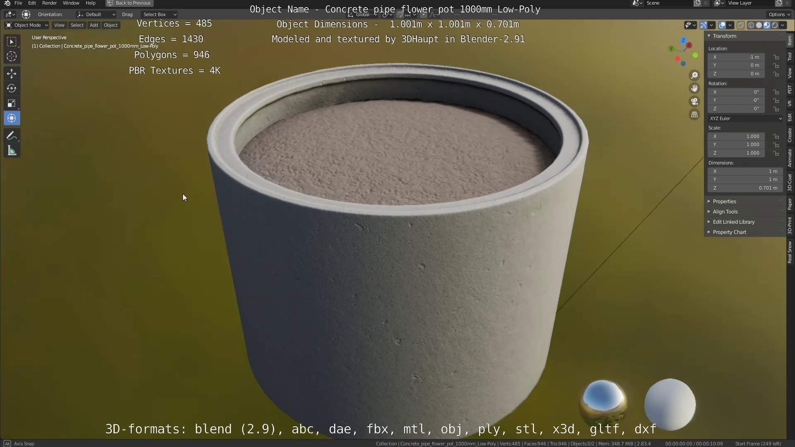
Task: Activate the Cursor tool
Action: click(x=12, y=57)
